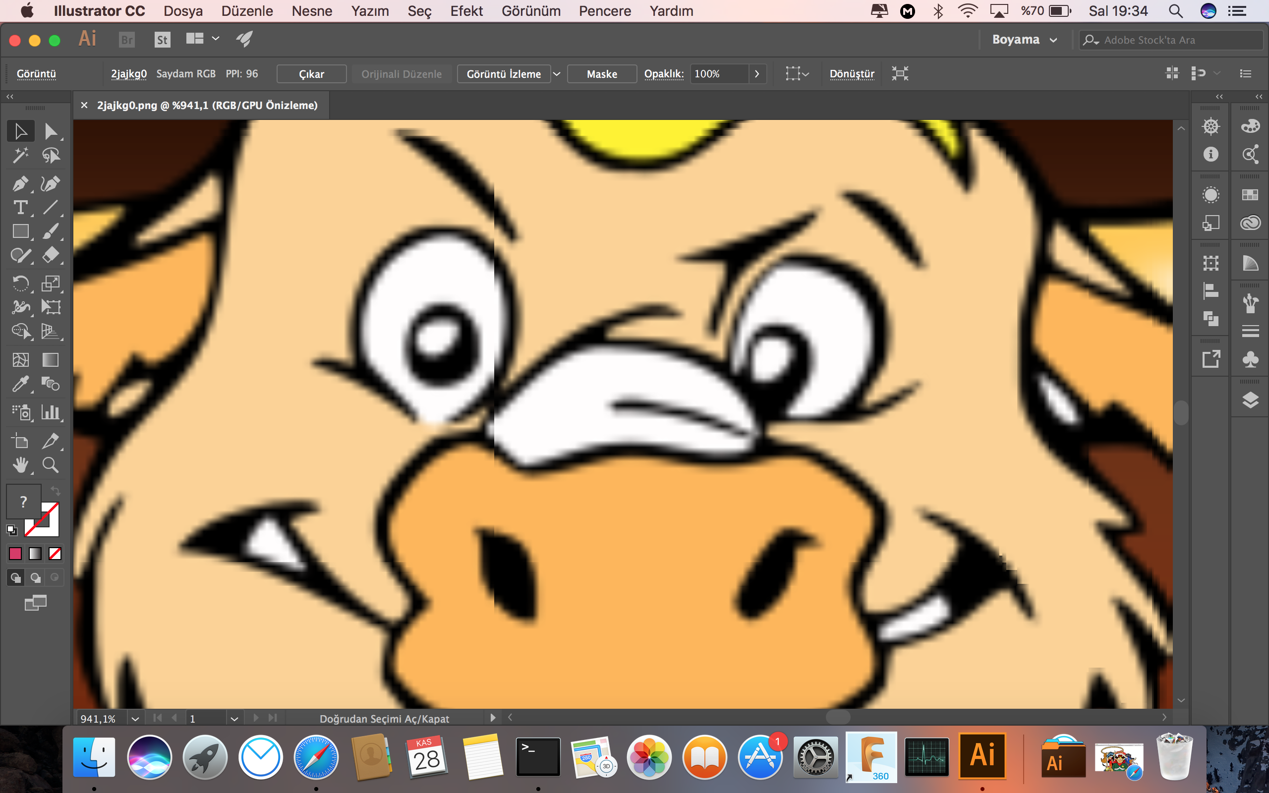The height and width of the screenshot is (793, 1269).
Task: Open the Düzenle menu
Action: coord(247,11)
